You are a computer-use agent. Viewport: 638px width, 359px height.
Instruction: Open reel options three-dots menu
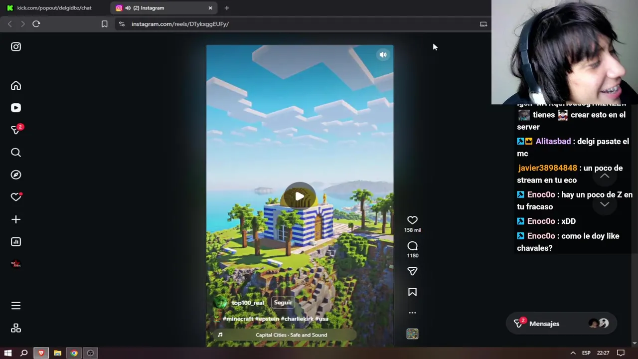412,313
